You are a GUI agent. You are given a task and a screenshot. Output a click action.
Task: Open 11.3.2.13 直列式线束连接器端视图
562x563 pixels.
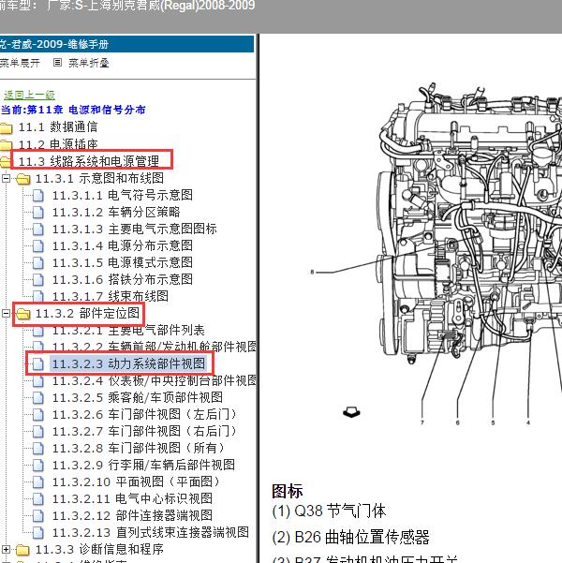[x=151, y=532]
